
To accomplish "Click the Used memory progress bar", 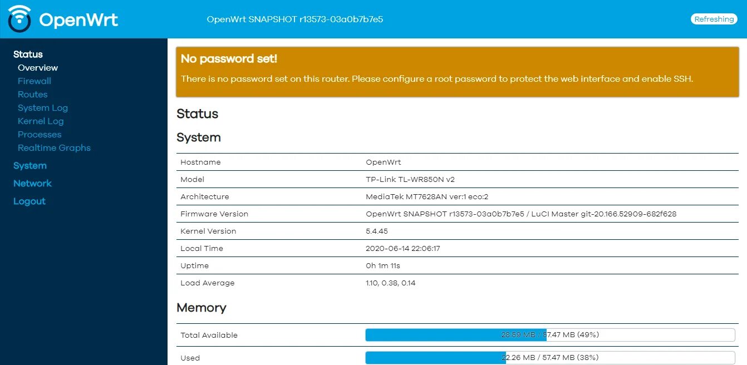I will (550, 358).
